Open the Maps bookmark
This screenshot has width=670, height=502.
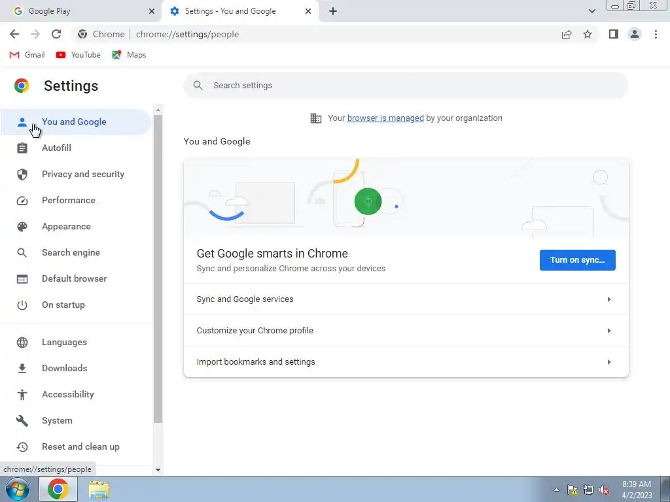(129, 55)
